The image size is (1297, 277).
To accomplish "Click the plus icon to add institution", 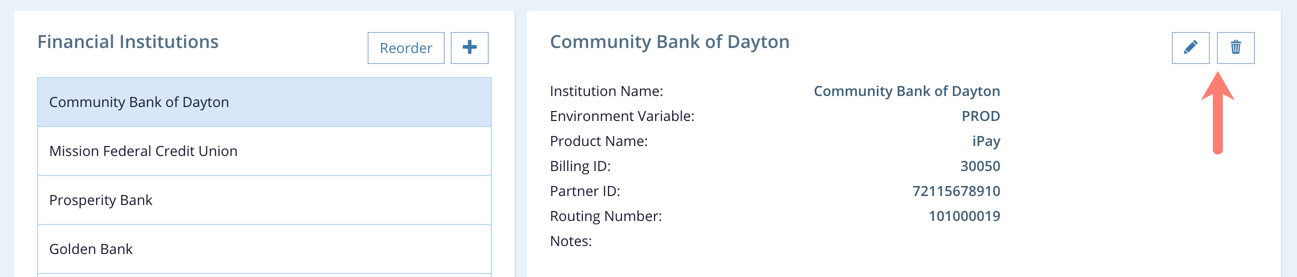I will pyautogui.click(x=469, y=48).
